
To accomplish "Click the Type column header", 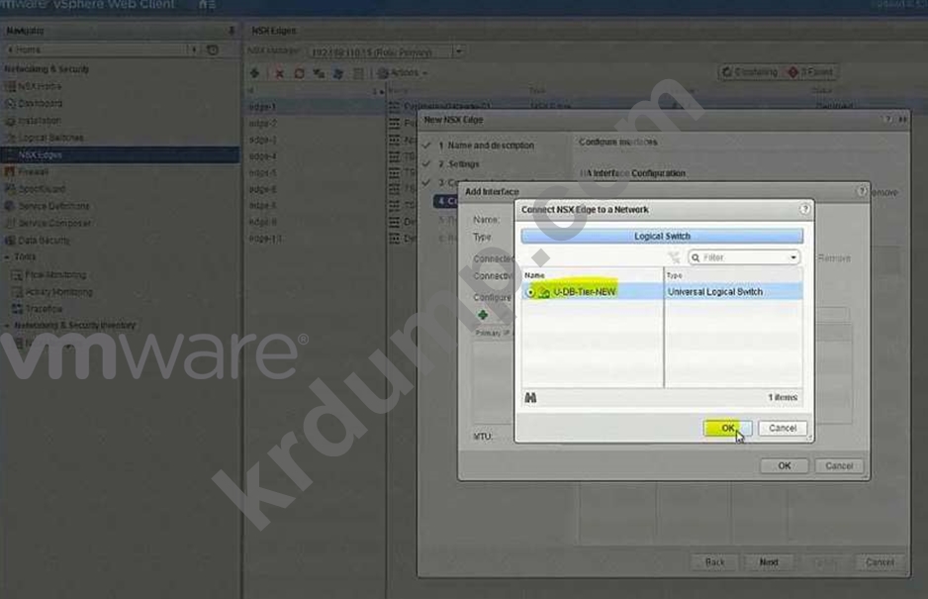I will click(733, 275).
